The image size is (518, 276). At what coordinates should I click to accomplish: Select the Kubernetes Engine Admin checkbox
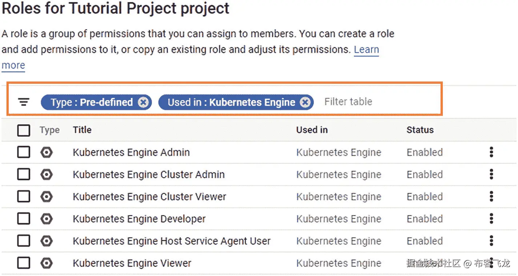pyautogui.click(x=24, y=152)
